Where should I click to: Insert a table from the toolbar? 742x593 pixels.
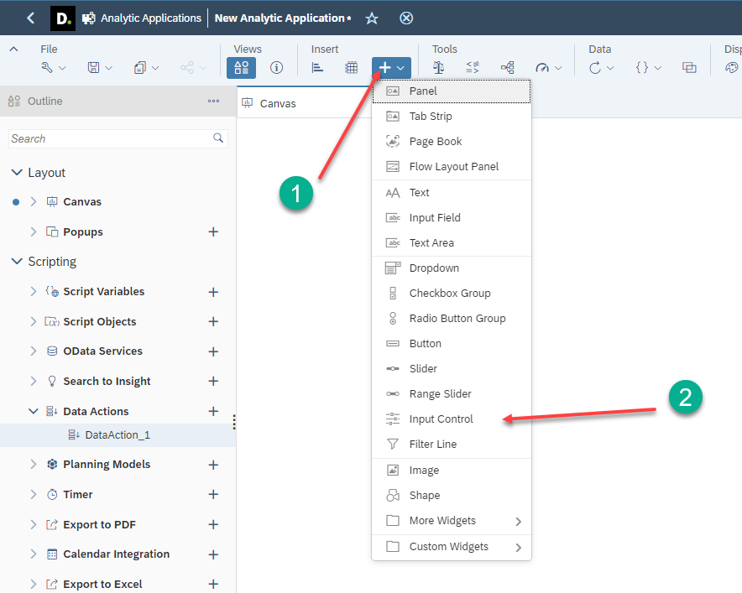tap(352, 68)
